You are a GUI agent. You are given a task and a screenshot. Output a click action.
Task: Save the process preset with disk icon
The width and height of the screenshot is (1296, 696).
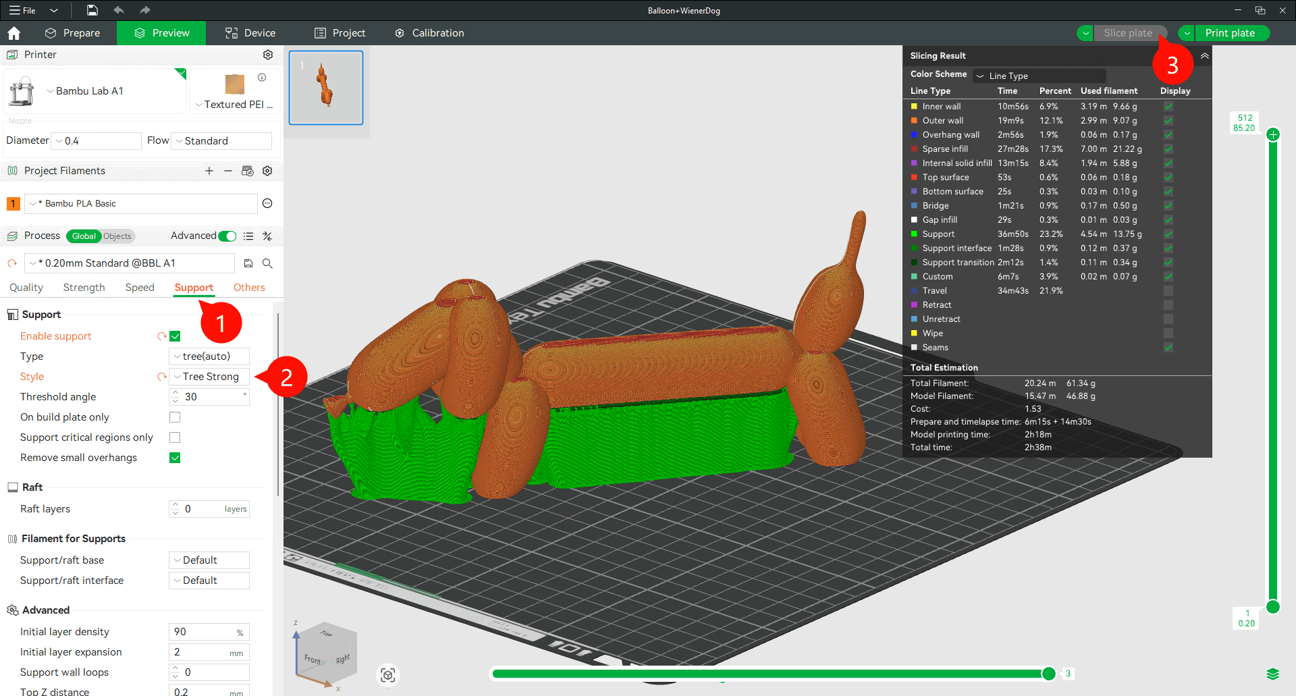click(248, 263)
